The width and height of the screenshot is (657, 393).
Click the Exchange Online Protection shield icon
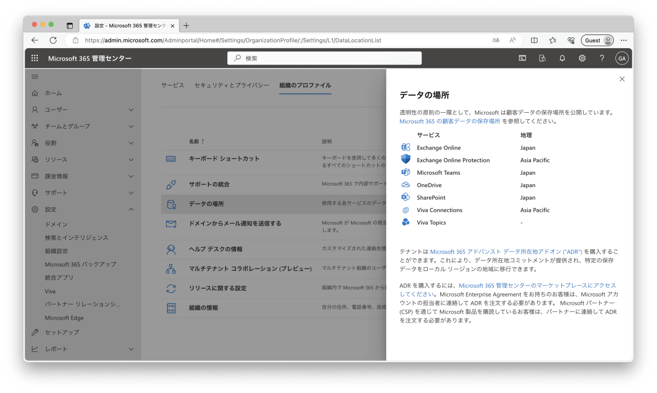tap(406, 160)
